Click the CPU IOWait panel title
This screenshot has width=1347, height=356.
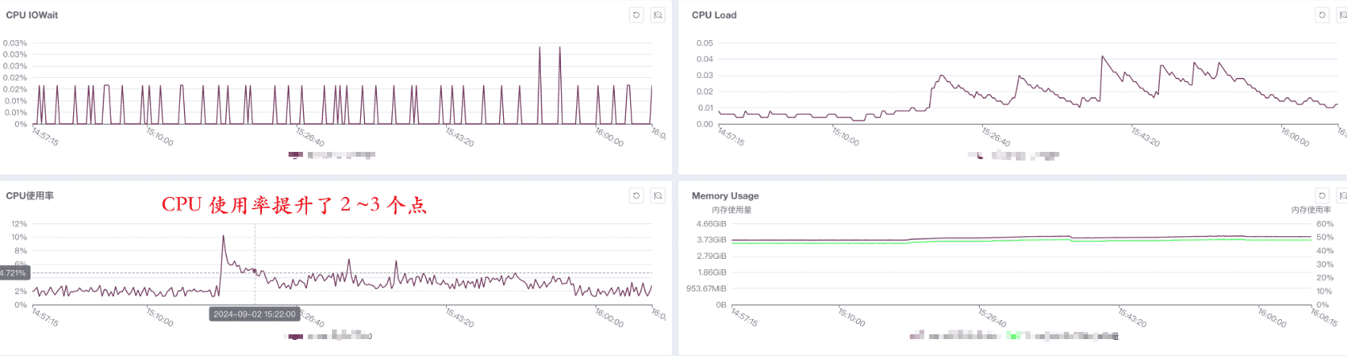[x=32, y=15]
